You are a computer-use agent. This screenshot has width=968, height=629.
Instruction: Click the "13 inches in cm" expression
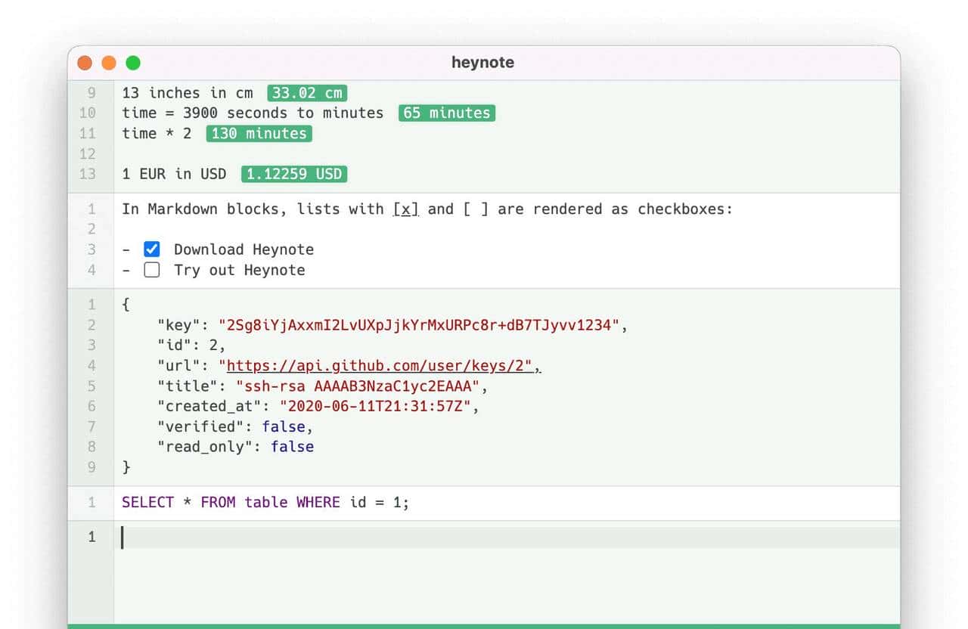(187, 93)
